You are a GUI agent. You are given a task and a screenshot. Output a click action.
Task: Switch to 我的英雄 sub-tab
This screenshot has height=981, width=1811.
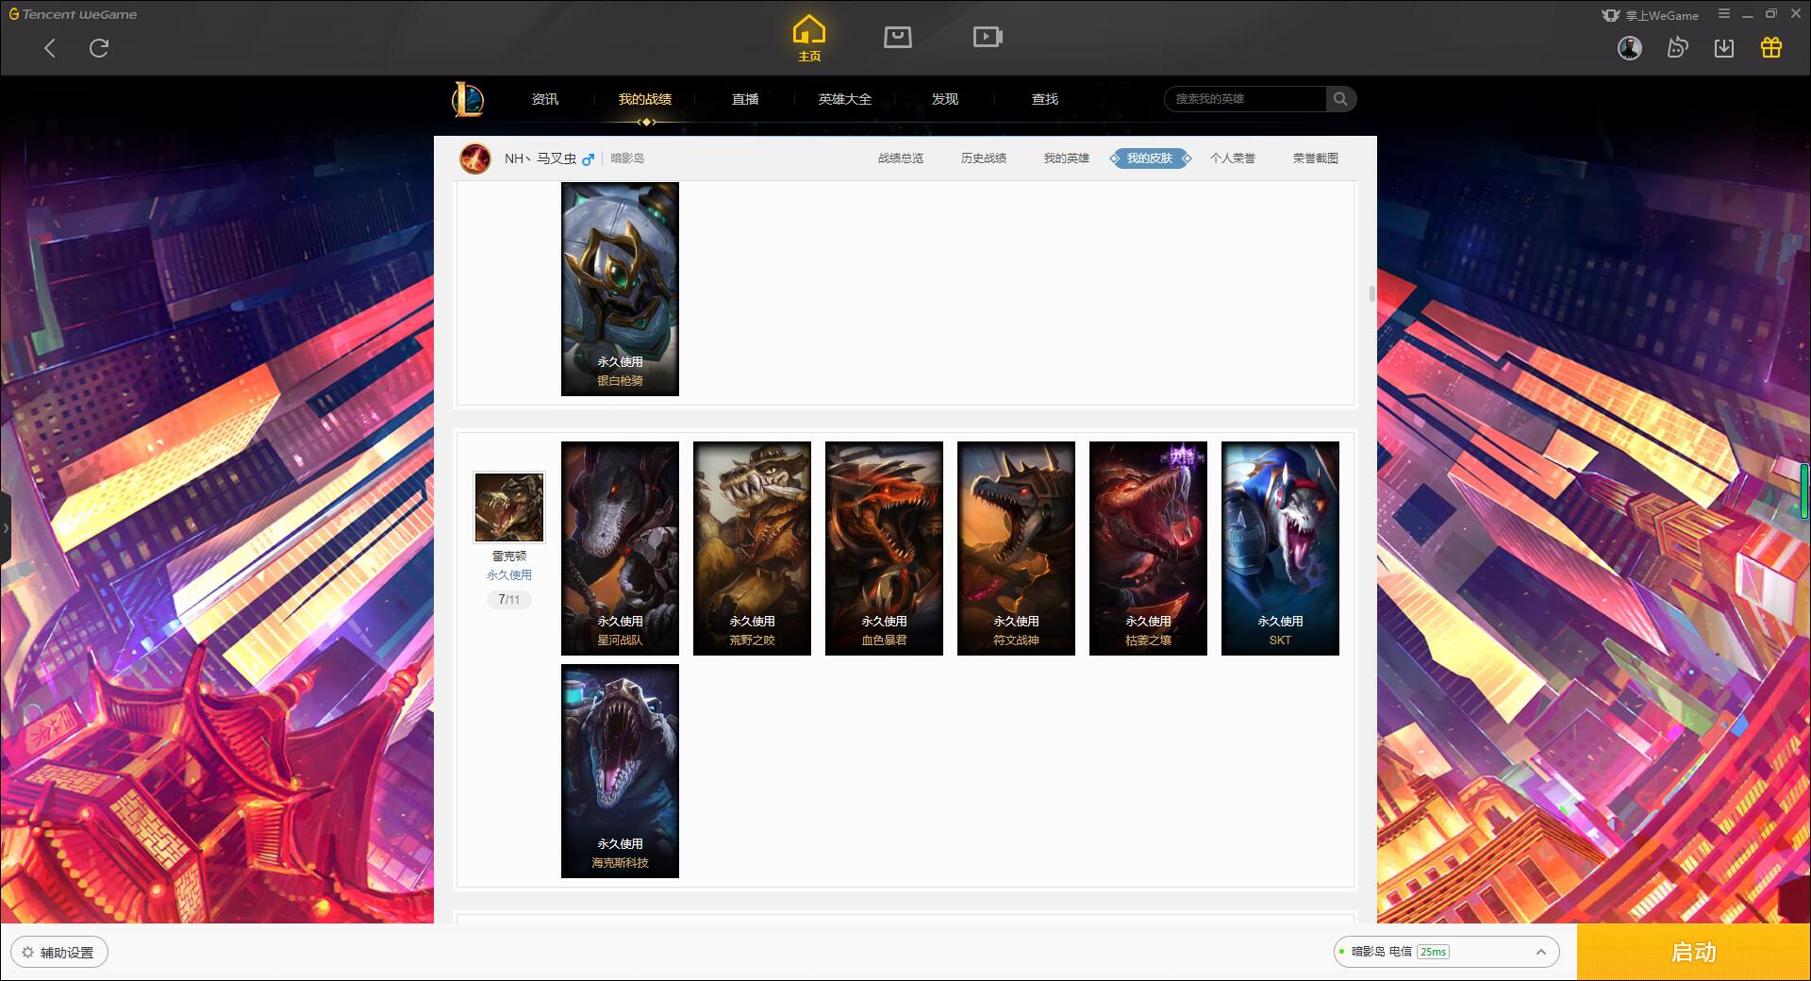(1067, 158)
